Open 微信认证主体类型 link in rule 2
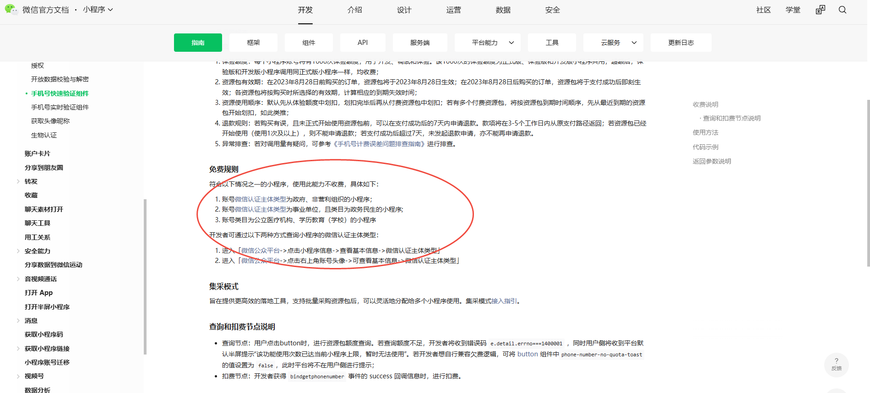 point(261,209)
